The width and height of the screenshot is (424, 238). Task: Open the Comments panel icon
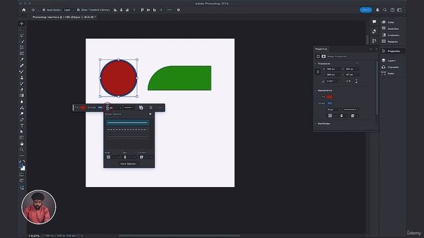374,22
